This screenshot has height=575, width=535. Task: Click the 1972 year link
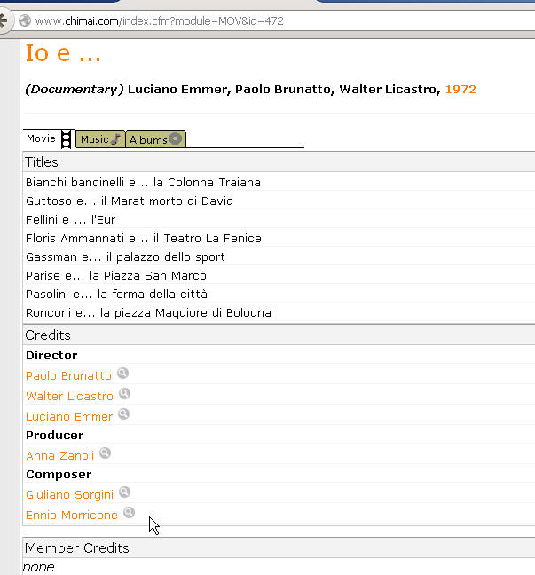[460, 89]
